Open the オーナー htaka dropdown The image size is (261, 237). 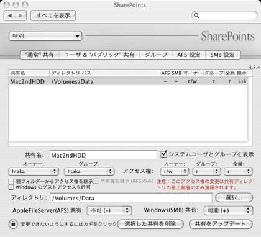[x=34, y=171]
